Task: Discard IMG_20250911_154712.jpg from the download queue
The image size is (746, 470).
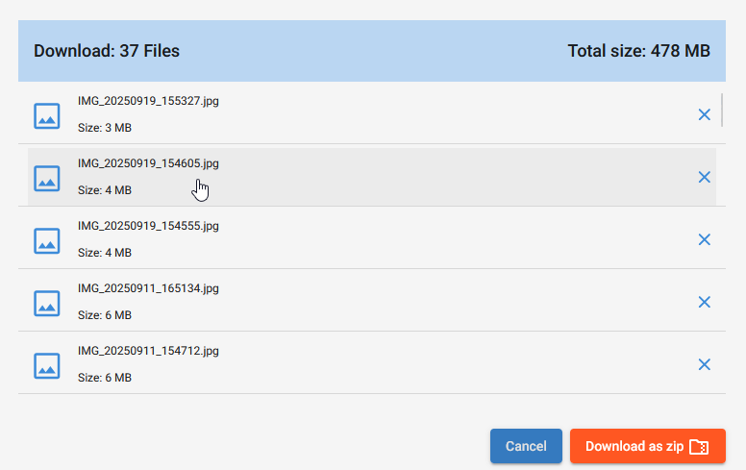Action: (x=704, y=364)
